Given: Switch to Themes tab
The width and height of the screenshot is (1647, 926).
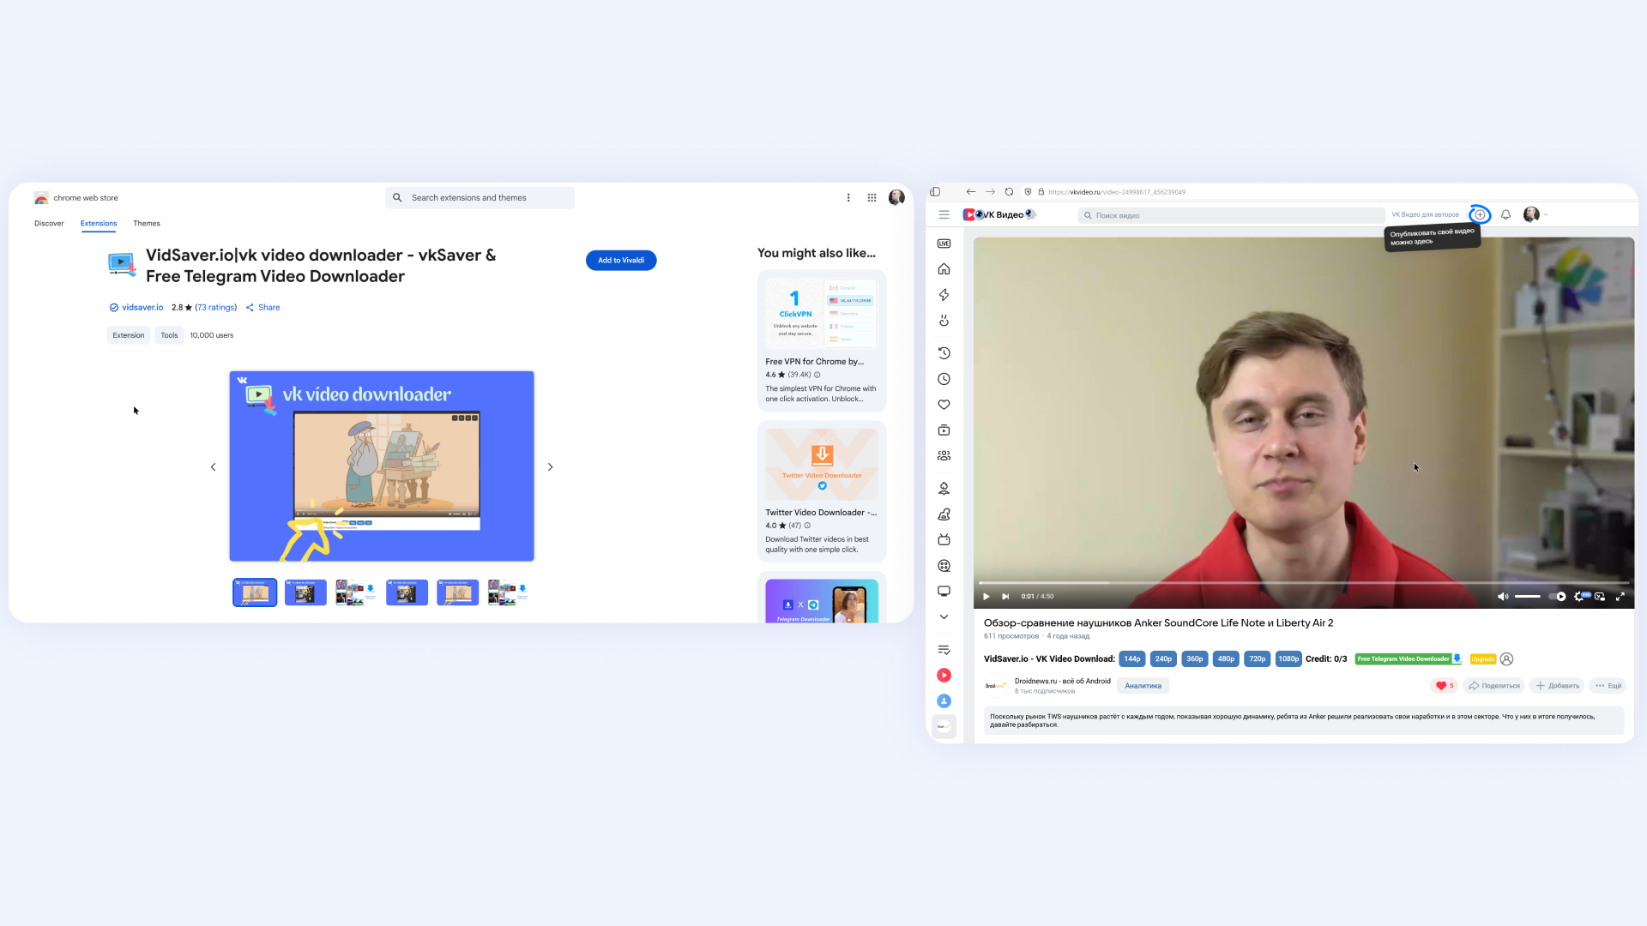Looking at the screenshot, I should tap(147, 224).
